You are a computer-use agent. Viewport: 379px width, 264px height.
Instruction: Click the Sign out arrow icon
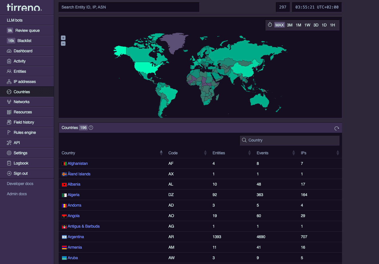pos(9,173)
